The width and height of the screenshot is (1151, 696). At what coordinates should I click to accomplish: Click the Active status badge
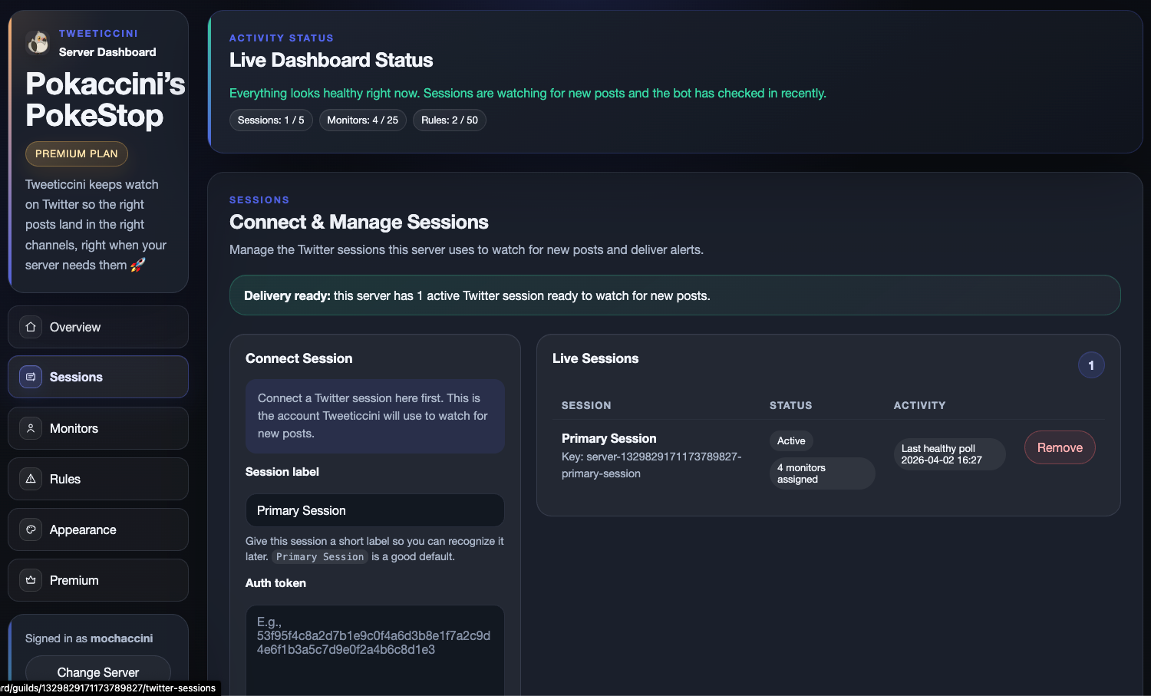[x=791, y=440]
